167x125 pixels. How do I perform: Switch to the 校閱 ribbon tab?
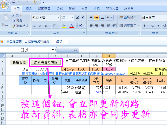pos(84,9)
